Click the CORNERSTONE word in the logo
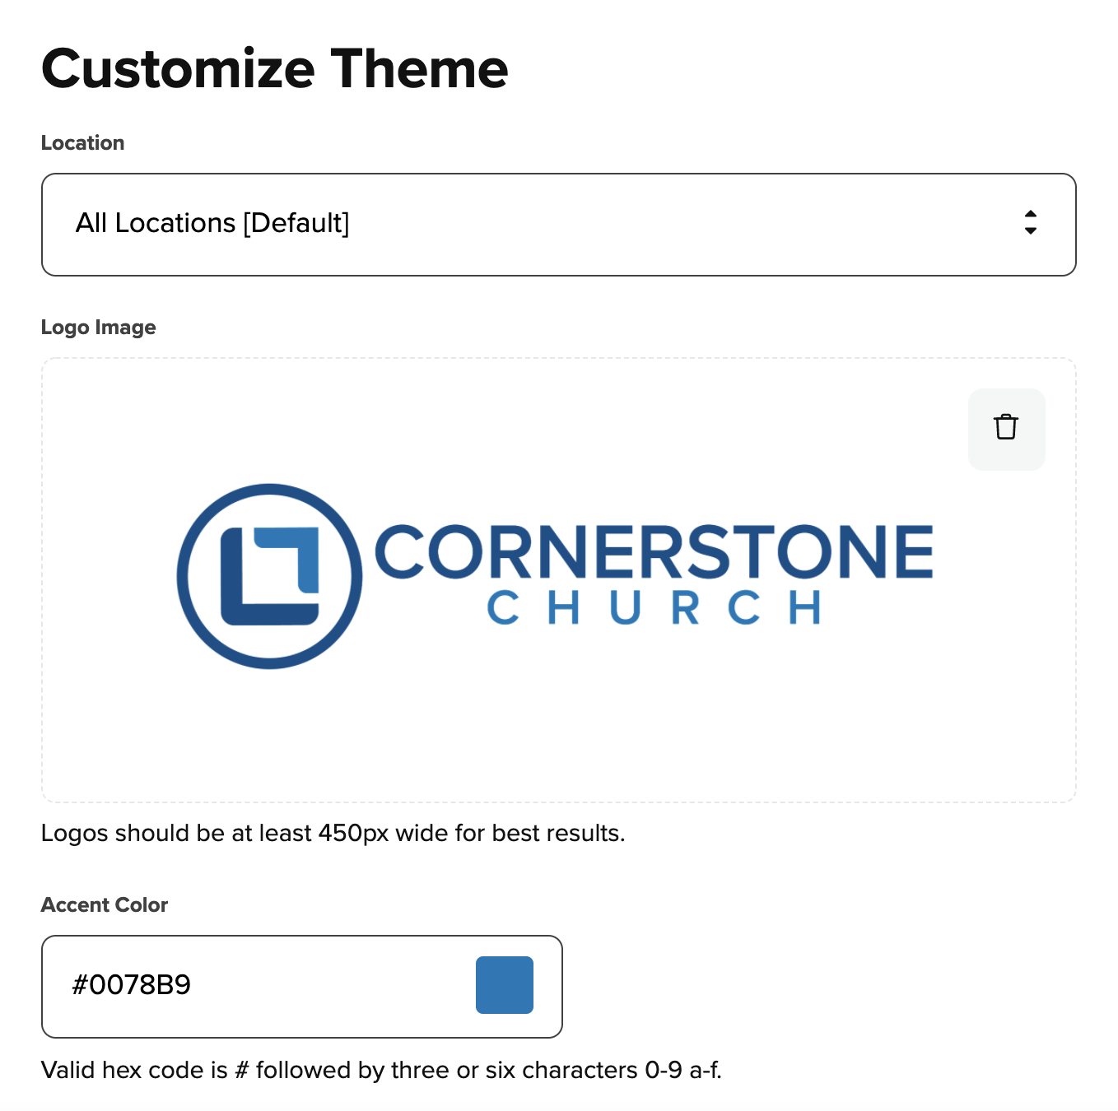 click(654, 551)
